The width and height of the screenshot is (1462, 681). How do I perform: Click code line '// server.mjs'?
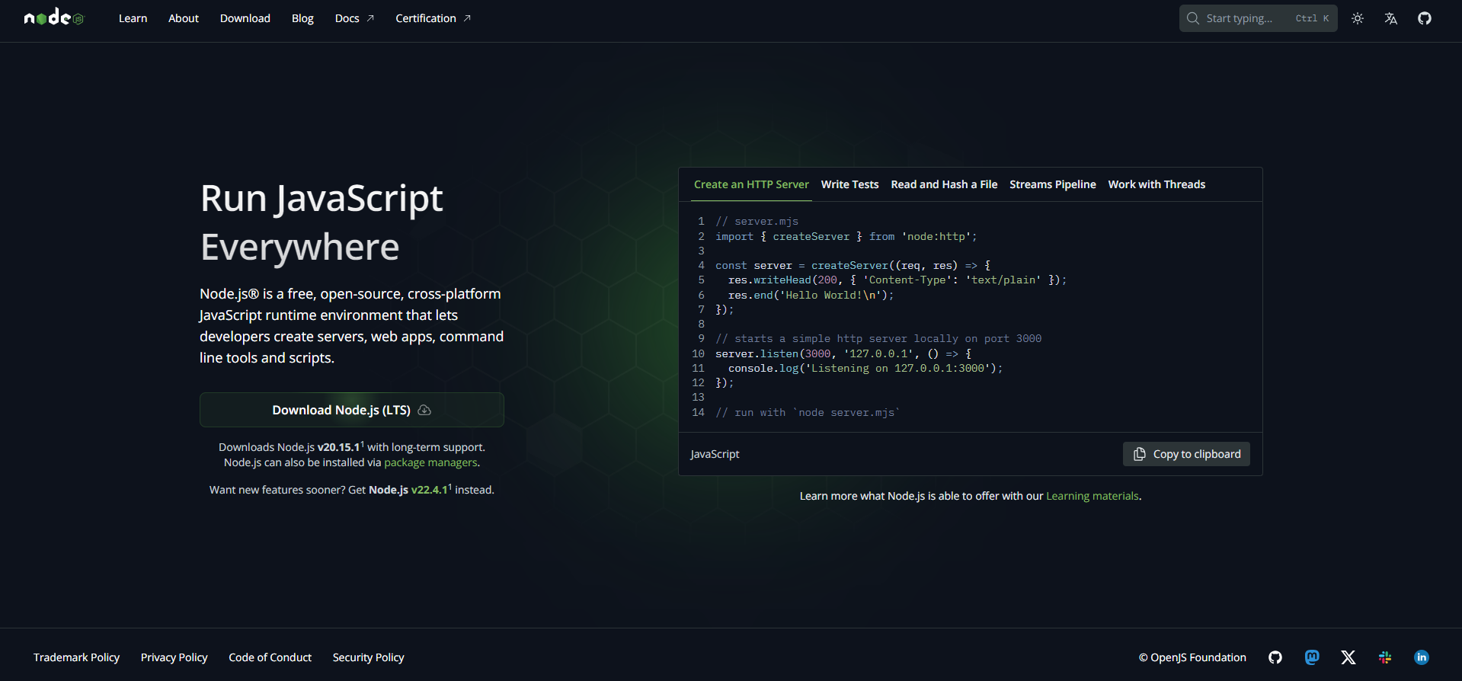757,222
